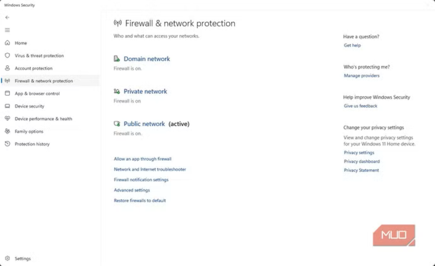Open the Private network settings
The width and height of the screenshot is (435, 266).
pos(145,92)
